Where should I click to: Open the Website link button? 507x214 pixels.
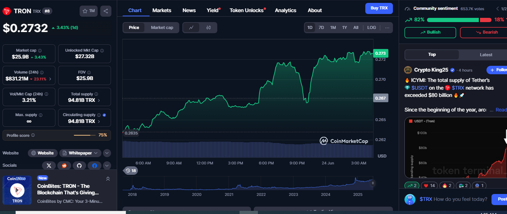pos(42,153)
